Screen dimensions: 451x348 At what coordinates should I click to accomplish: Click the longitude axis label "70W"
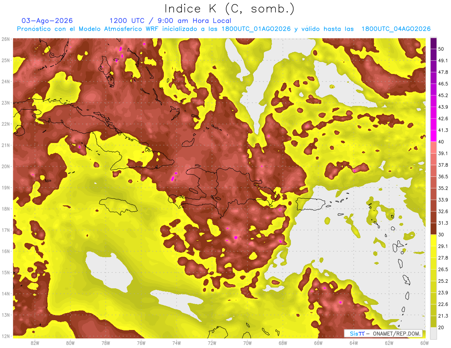click(247, 343)
